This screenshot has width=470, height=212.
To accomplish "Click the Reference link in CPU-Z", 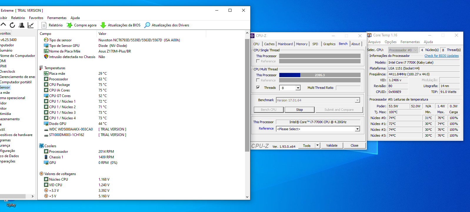I will pyautogui.click(x=266, y=128).
